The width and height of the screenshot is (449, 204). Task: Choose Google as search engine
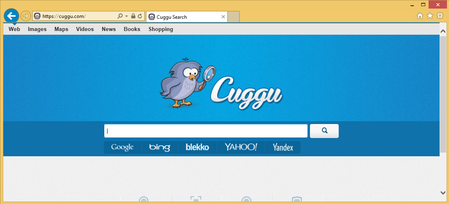click(123, 147)
